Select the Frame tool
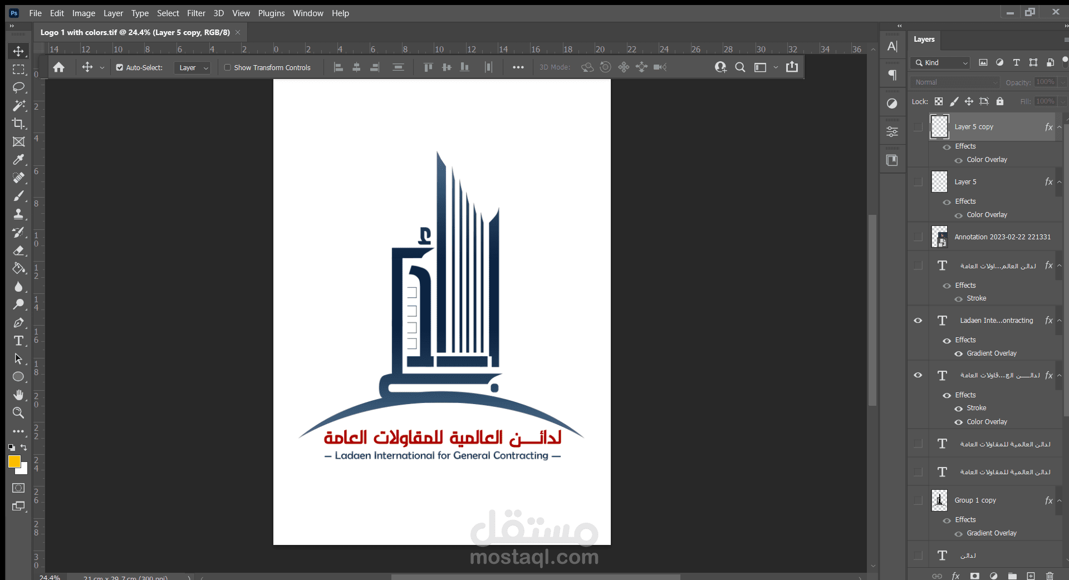 [x=18, y=142]
